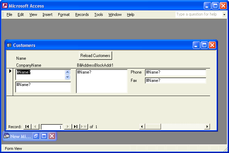
Task: Click the Name column header label
Action: click(21, 58)
